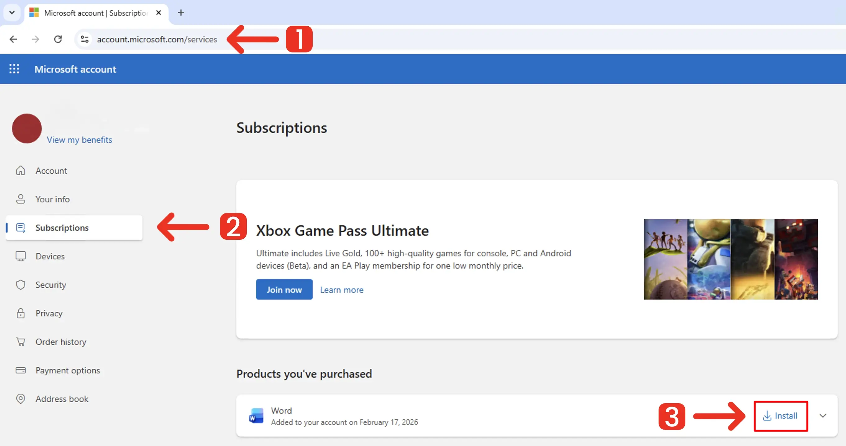Open the Learn more link

click(x=342, y=290)
